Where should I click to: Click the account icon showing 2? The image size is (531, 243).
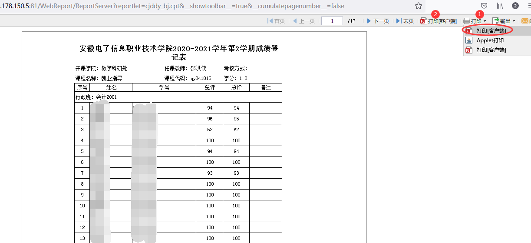pyautogui.click(x=515, y=6)
